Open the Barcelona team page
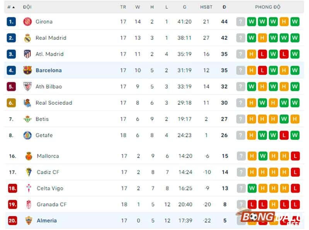309x230 pixels. [x=49, y=71]
